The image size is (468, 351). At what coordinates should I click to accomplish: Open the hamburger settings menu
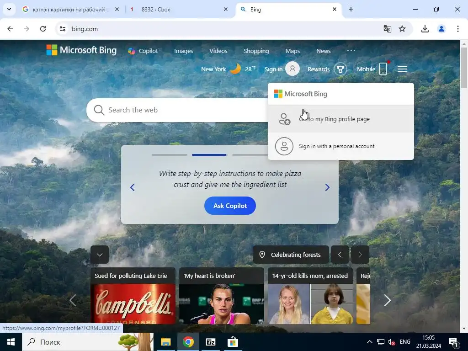(402, 69)
